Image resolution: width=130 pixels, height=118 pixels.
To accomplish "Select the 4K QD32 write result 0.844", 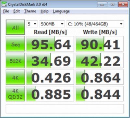I will pos(100,94).
